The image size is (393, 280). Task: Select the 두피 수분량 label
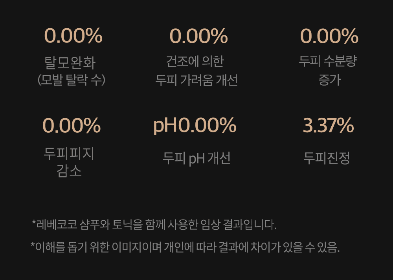click(x=327, y=61)
